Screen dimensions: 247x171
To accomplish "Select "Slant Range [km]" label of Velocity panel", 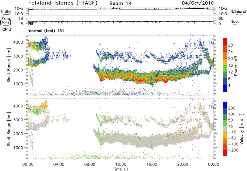I will (9, 129).
